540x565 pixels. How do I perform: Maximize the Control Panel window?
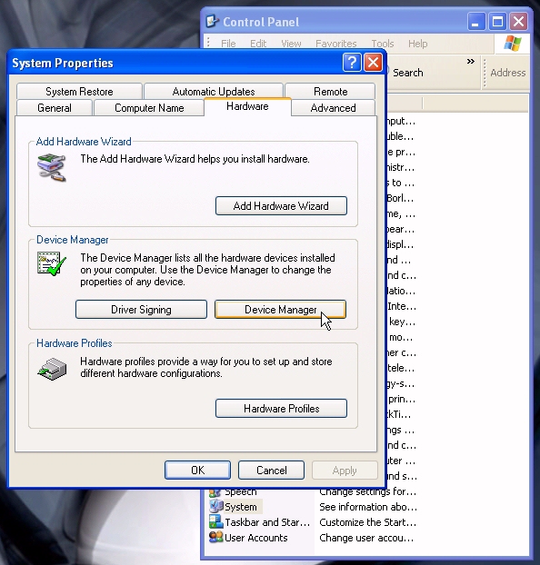pyautogui.click(x=497, y=22)
